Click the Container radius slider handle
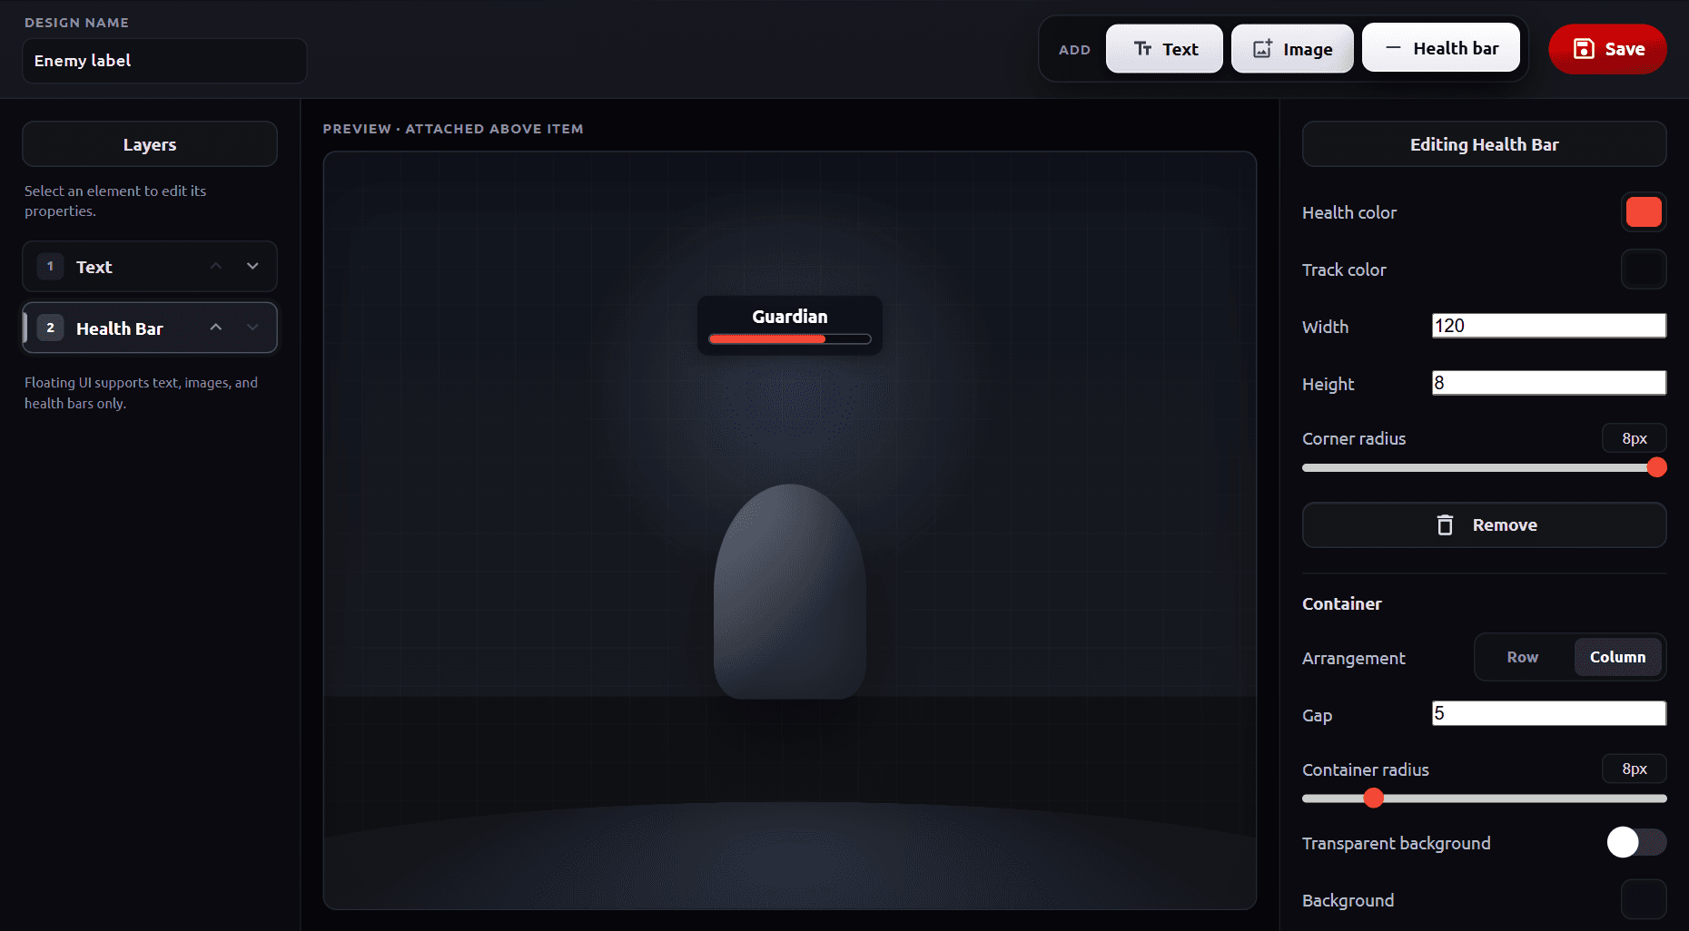Viewport: 1689px width, 931px height. [1374, 798]
